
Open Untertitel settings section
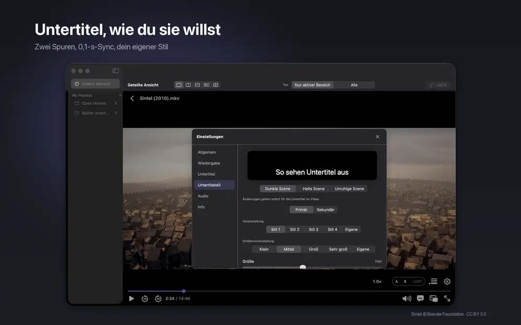click(x=214, y=174)
